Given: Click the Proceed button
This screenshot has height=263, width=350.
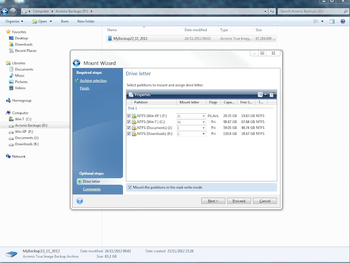Looking at the screenshot, I should tap(239, 201).
